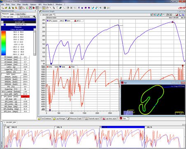This screenshot has height=149, width=186.
Task: Click the second magnifier icon in graph toolbar
Action: (155, 15)
